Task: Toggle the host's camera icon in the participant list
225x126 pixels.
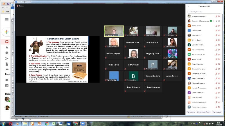Action: point(219,21)
